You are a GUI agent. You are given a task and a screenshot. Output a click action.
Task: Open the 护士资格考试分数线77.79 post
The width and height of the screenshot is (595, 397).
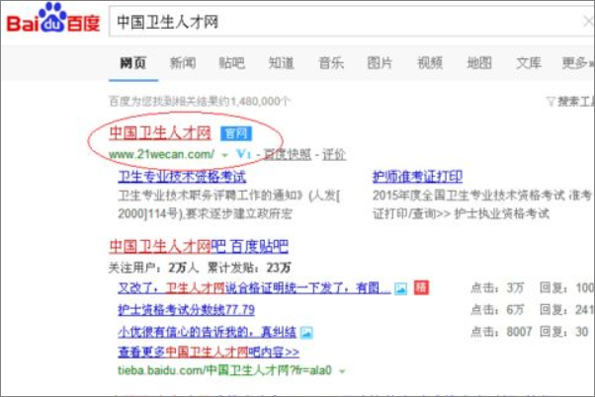point(186,310)
